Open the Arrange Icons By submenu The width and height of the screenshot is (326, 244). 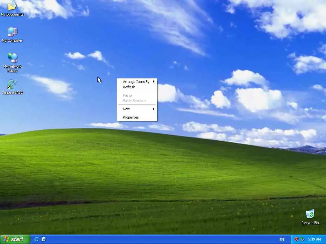pyautogui.click(x=137, y=82)
